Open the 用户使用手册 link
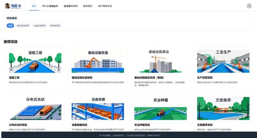Viewport: 257px width, 138px height. [x=105, y=6]
